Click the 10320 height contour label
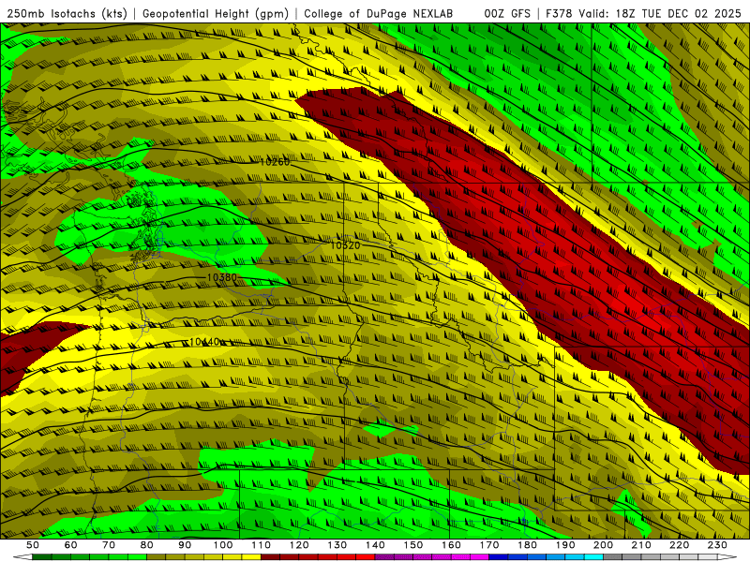Screen dimensions: 750x562 [x=345, y=245]
